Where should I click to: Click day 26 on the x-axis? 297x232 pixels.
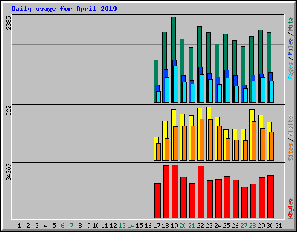point(235,226)
